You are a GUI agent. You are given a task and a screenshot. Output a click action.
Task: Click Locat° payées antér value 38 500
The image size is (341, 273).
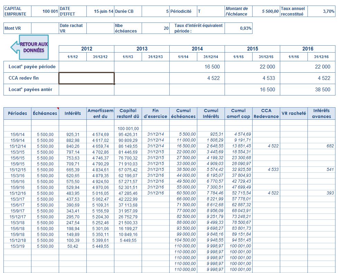(x=307, y=90)
